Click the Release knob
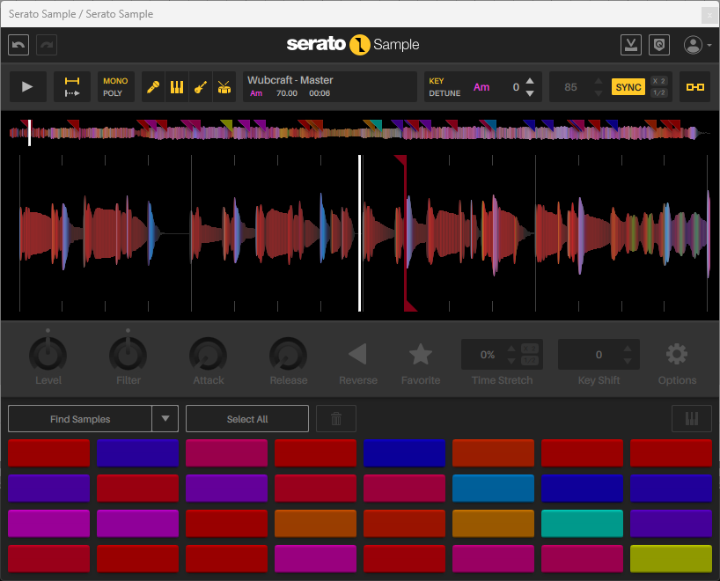The height and width of the screenshot is (581, 720). 289,354
